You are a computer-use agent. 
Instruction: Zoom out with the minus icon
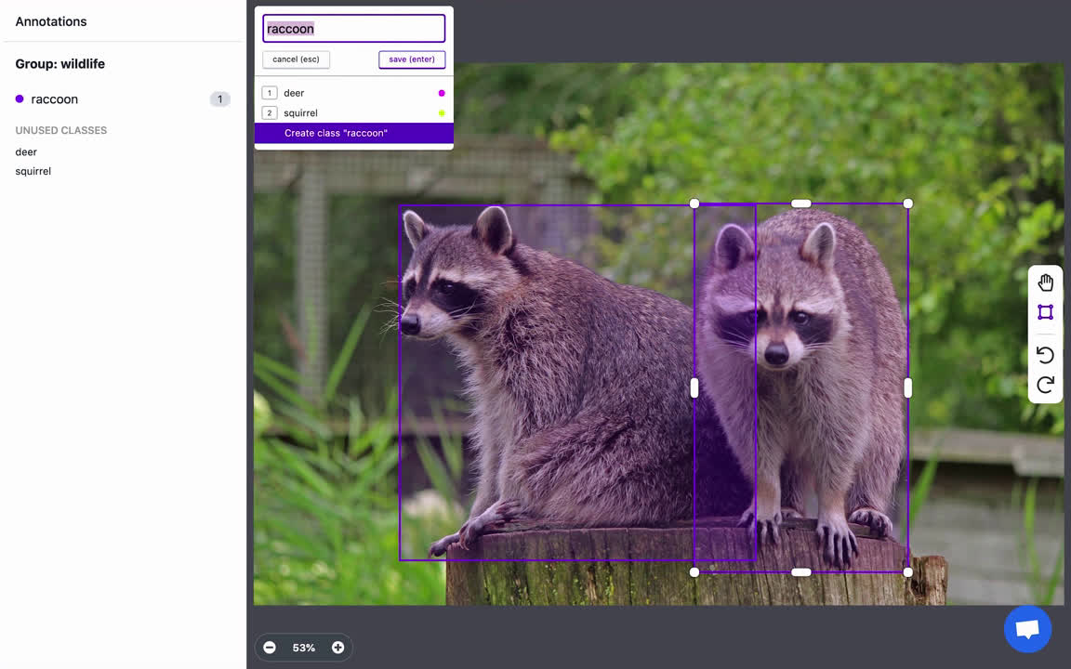coord(270,648)
